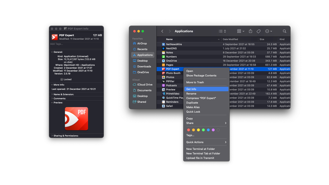Click the Search magnifier in Finder toolbar
Screen dimensions: 329x185
pyautogui.click(x=284, y=31)
